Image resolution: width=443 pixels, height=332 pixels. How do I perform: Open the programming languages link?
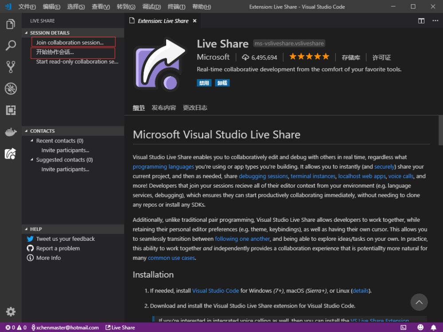tap(163, 166)
